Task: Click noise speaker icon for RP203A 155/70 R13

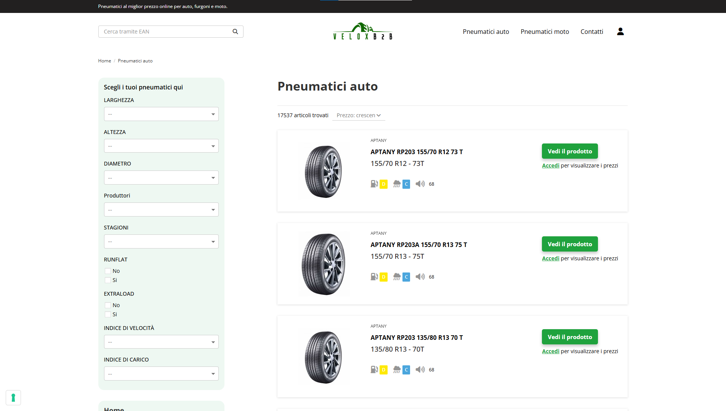Action: (x=420, y=277)
